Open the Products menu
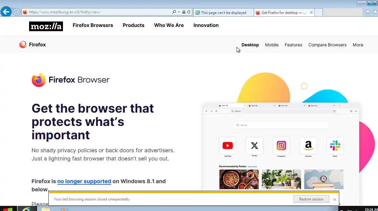 [134, 25]
